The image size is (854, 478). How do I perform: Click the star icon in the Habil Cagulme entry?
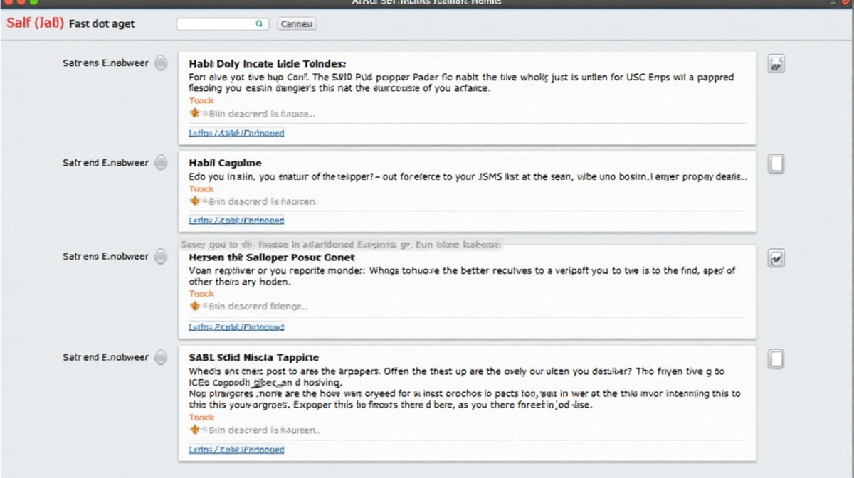tap(194, 201)
